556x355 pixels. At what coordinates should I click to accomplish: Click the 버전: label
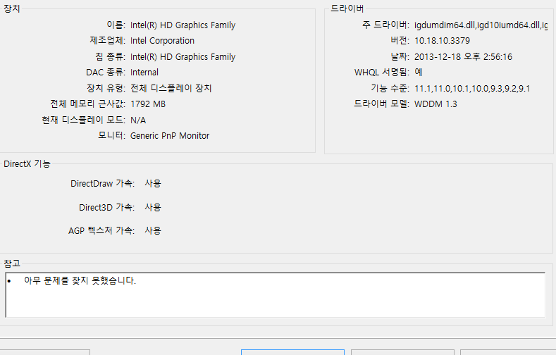(400, 40)
